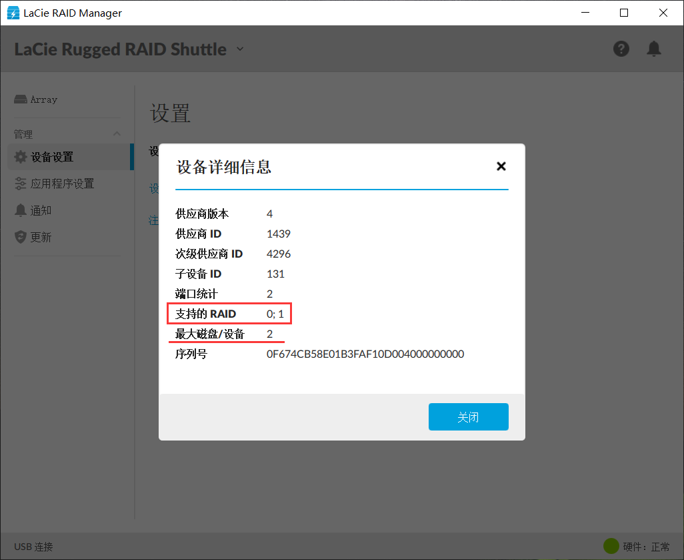Click the 设备详细信息 dialog title
This screenshot has width=684, height=560.
click(x=224, y=167)
